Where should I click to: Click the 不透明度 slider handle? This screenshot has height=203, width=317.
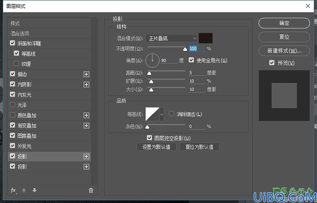(185, 49)
